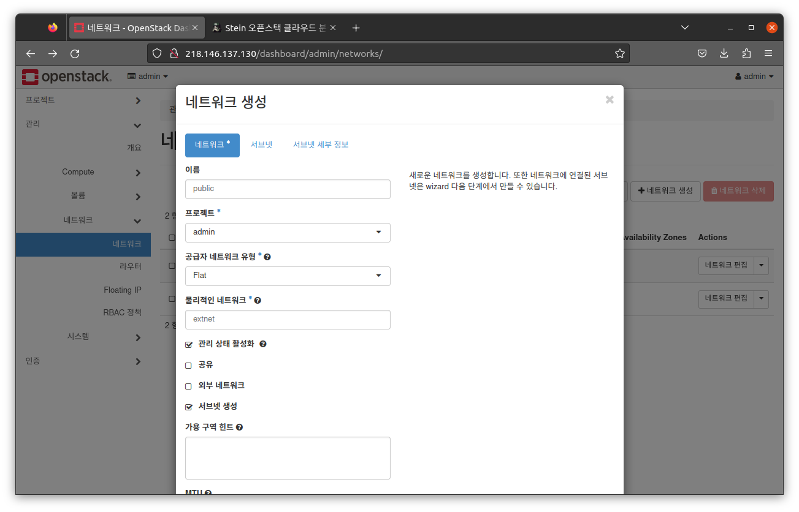Click help icon next to 공급자 네트워크 유형

coord(267,257)
